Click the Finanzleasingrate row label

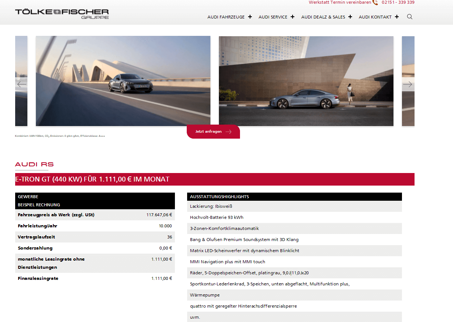point(38,278)
